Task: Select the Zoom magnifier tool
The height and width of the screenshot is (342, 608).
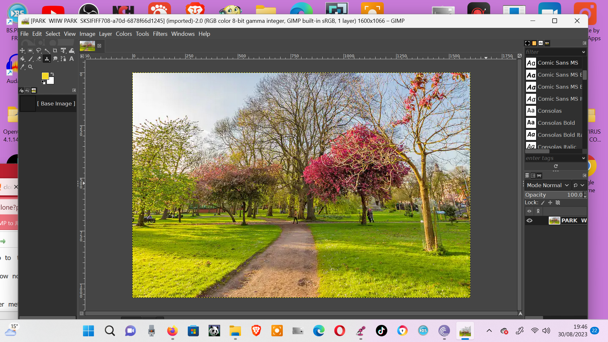Action: 30,67
